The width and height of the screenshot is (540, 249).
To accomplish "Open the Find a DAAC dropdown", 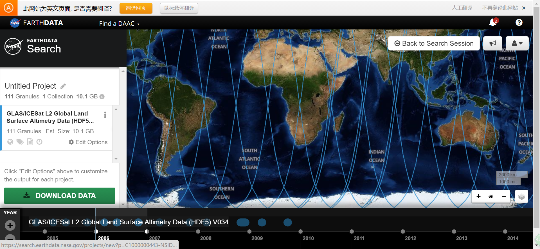I will pos(119,24).
